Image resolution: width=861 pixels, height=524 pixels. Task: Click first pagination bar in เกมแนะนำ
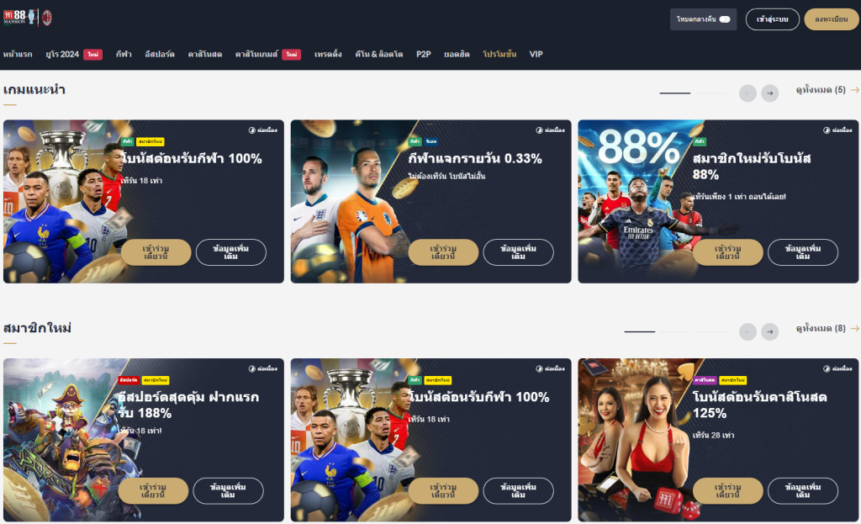point(675,93)
